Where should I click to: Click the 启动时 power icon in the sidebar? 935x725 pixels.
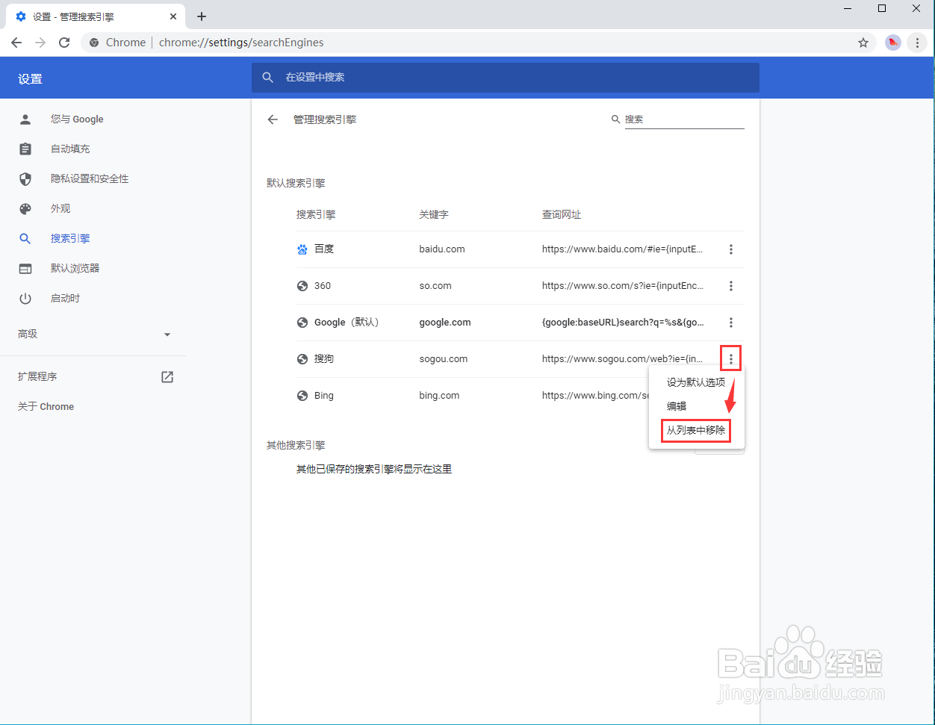(25, 298)
